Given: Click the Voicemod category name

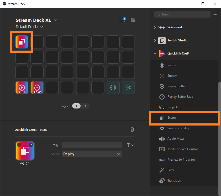Looking at the screenshot, I should 175,27.
